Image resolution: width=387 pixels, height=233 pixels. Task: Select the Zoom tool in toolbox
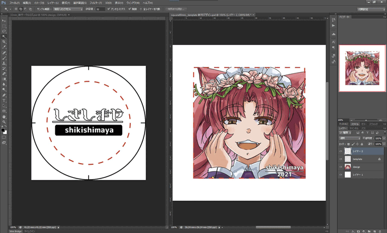(x=4, y=122)
